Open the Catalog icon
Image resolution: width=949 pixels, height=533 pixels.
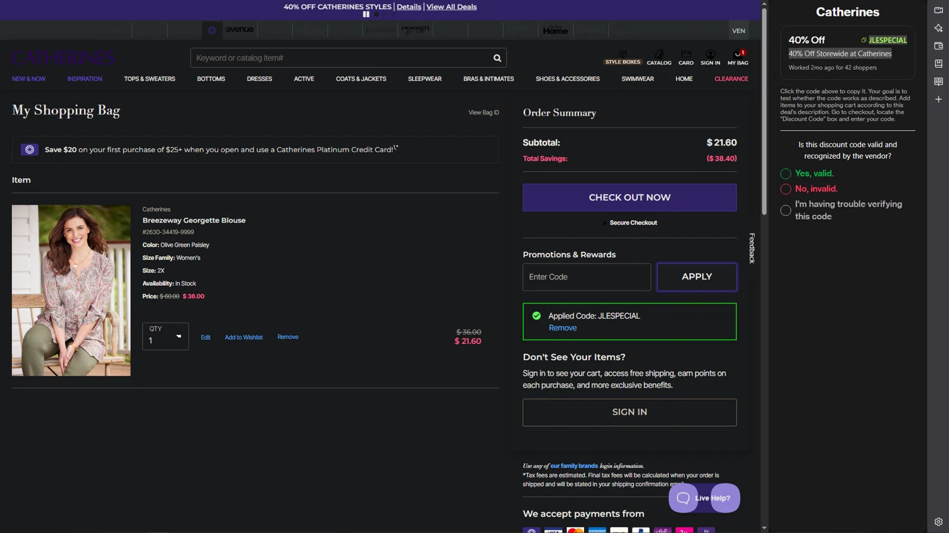[x=659, y=58]
